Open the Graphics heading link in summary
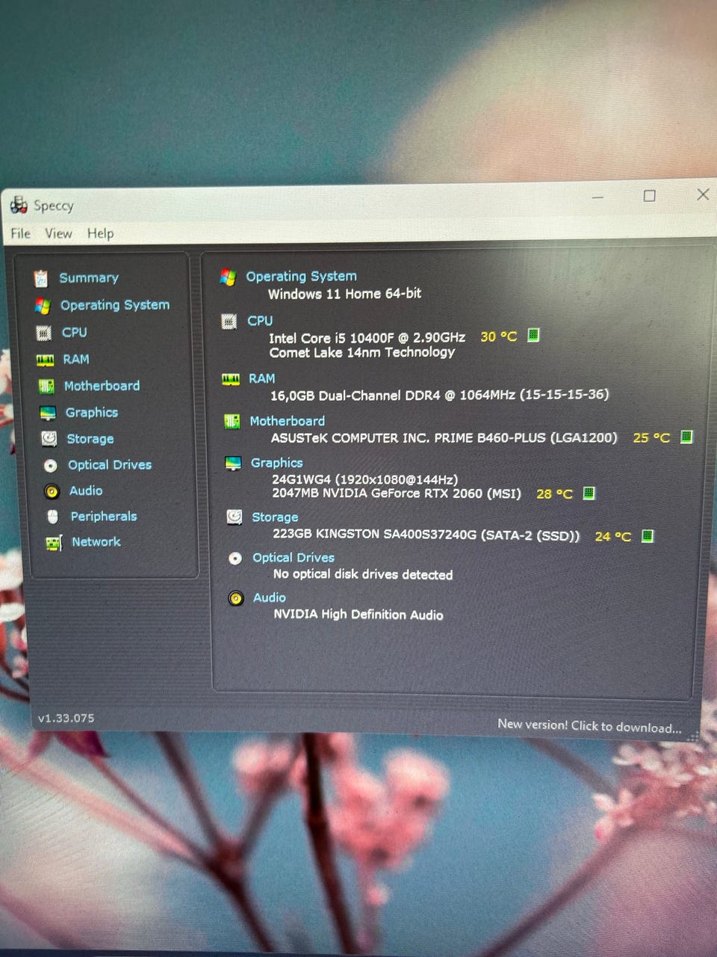 [277, 463]
